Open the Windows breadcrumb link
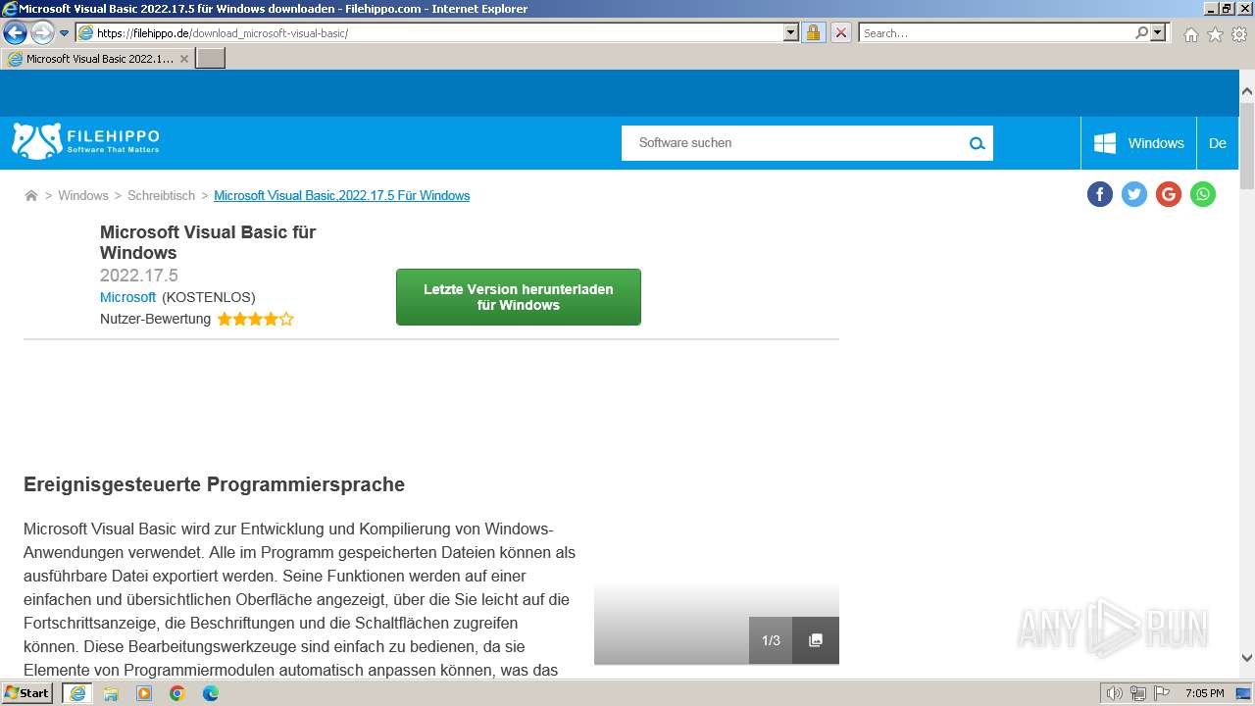This screenshot has height=706, width=1255. (83, 196)
